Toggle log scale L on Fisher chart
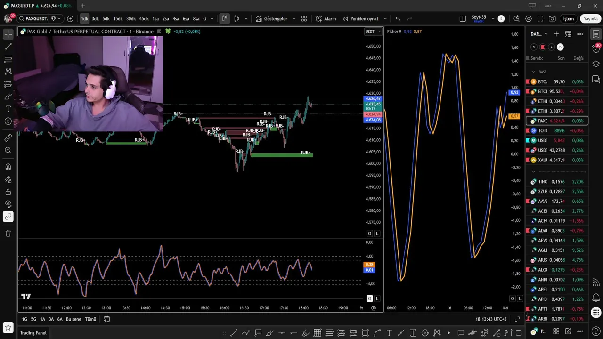603x339 pixels. [x=520, y=299]
